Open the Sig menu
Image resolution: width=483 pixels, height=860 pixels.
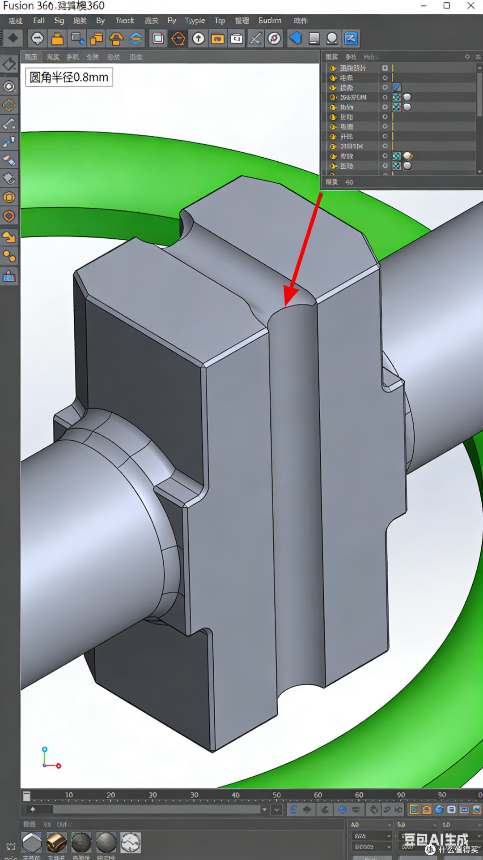coord(59,21)
